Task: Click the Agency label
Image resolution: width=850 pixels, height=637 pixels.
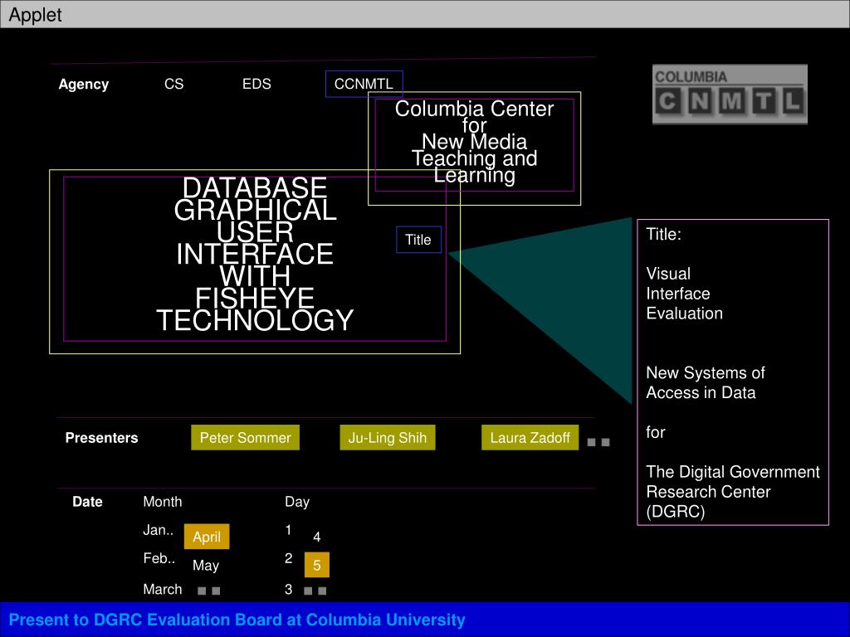Action: point(84,85)
